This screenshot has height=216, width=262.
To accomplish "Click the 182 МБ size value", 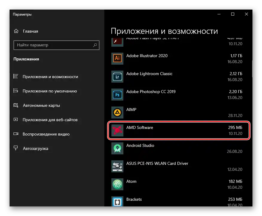I will 235,181.
